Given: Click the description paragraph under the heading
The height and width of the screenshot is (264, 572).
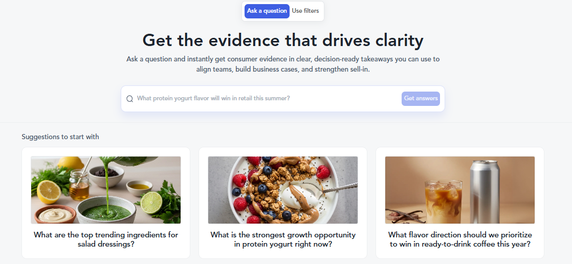Looking at the screenshot, I should (x=283, y=64).
